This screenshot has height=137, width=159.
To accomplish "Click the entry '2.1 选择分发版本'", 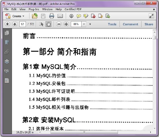I will pyautogui.click(x=46, y=129).
